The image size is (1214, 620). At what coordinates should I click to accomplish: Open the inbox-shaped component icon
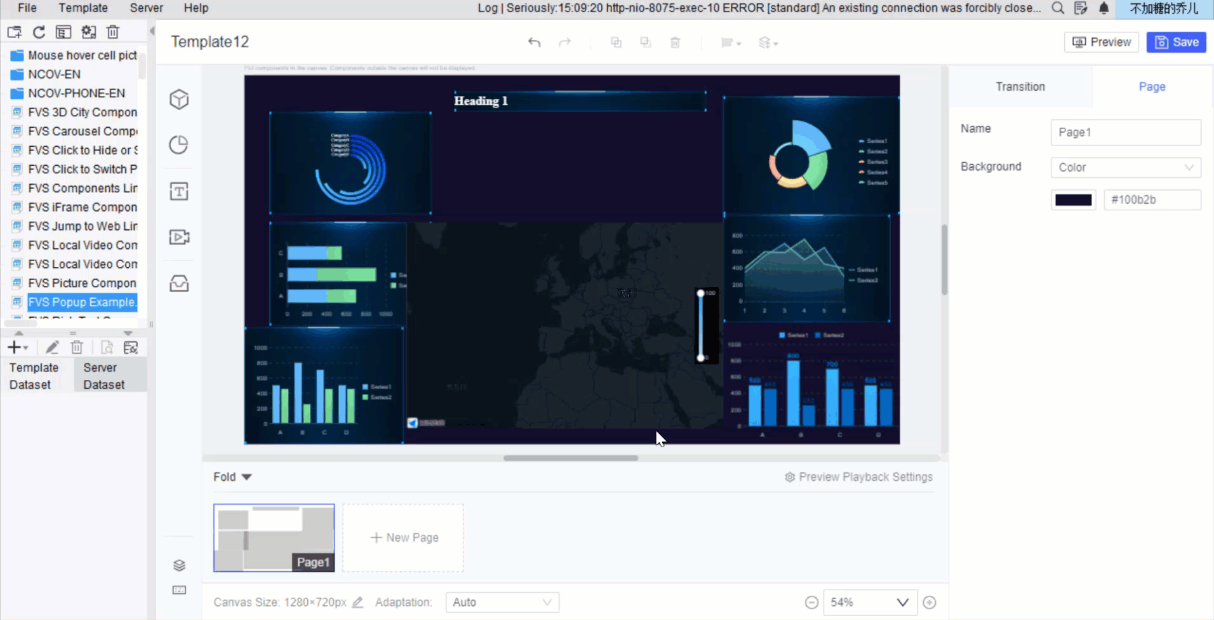179,283
